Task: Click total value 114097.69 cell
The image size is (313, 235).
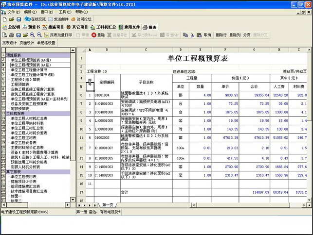Action: (254, 192)
